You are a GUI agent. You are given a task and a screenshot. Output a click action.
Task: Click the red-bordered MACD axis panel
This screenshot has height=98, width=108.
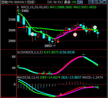tap(9, 86)
